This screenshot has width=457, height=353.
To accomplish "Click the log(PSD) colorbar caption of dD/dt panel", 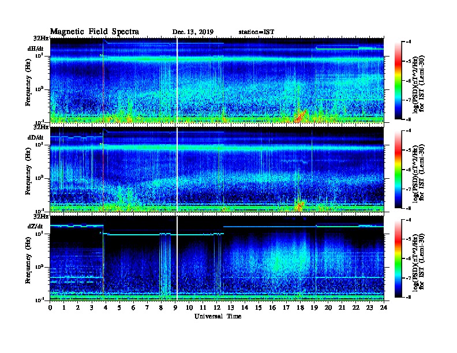I will (418, 173).
